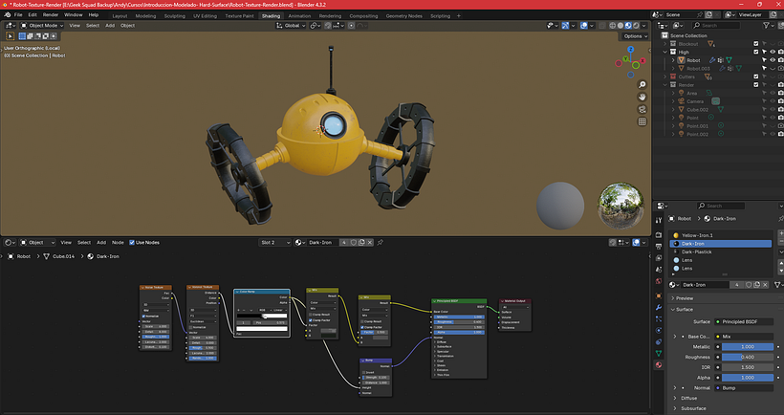Screen dimensions: 784x415
Task: Click the Blender logo icon in the menu bar
Action: click(8, 15)
